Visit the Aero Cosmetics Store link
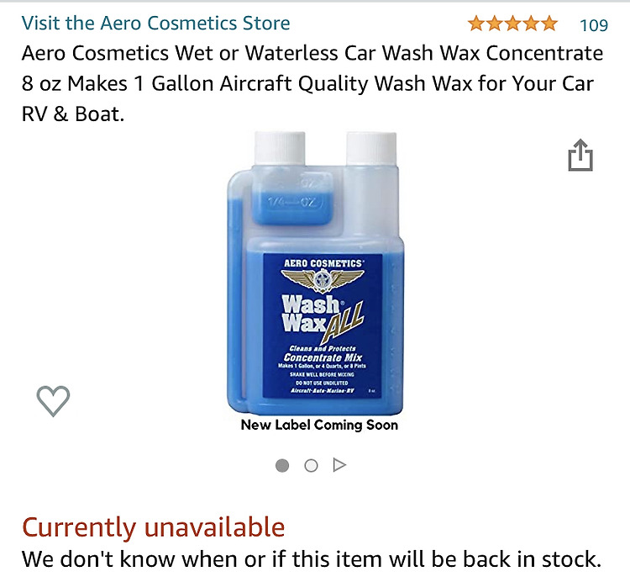 pyautogui.click(x=156, y=23)
